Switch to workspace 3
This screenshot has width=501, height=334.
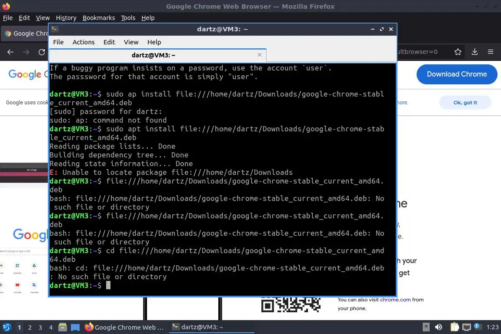40,327
